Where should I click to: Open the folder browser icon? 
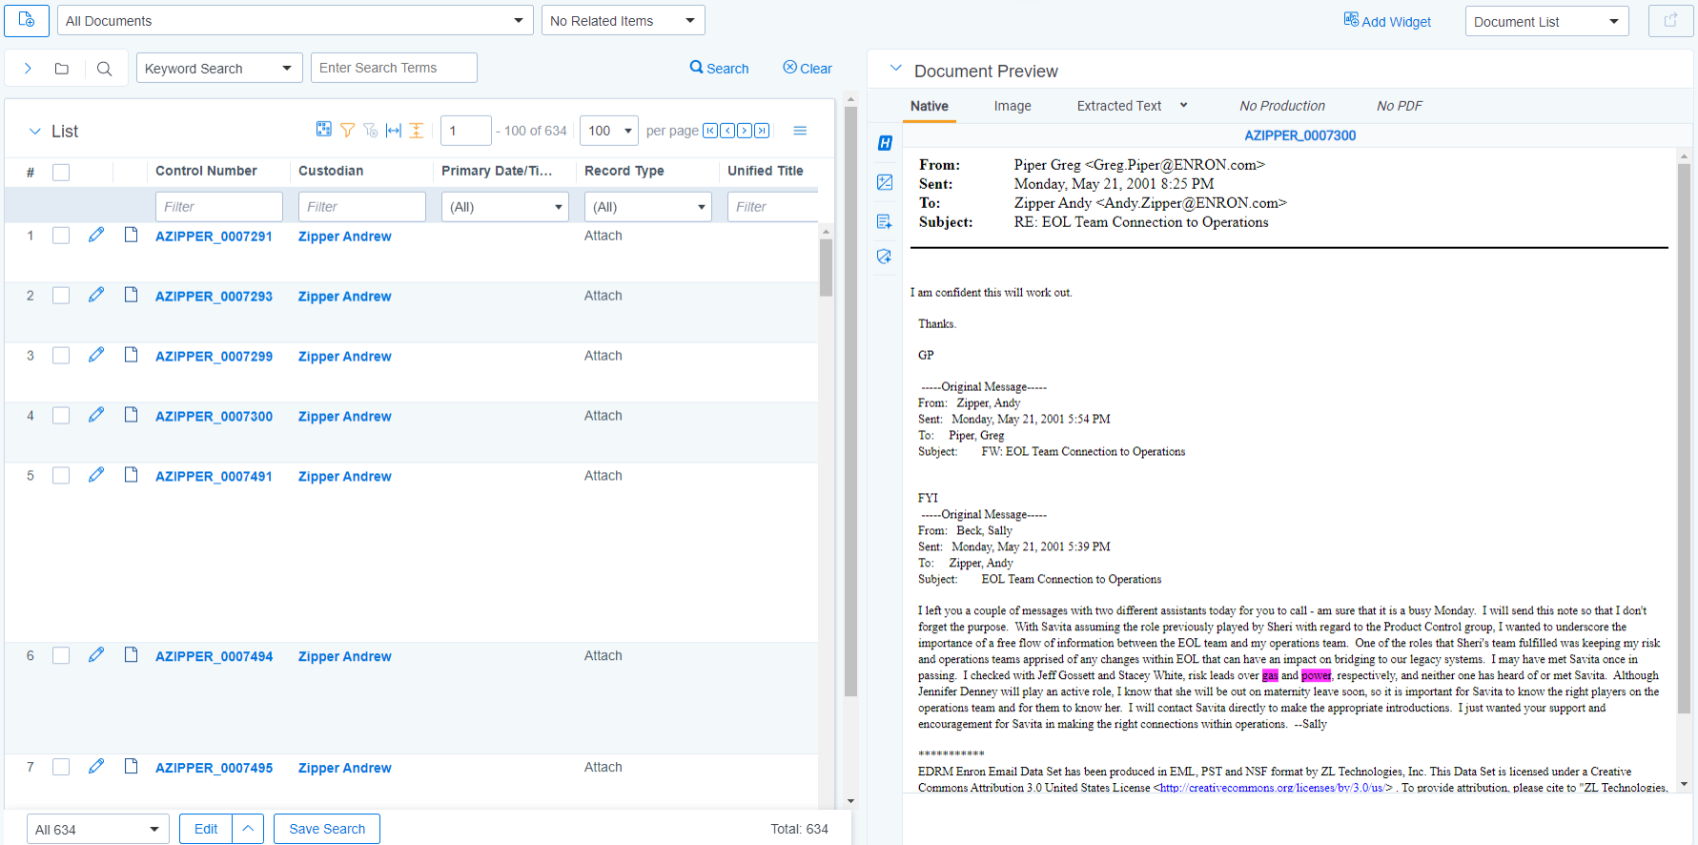pyautogui.click(x=62, y=69)
